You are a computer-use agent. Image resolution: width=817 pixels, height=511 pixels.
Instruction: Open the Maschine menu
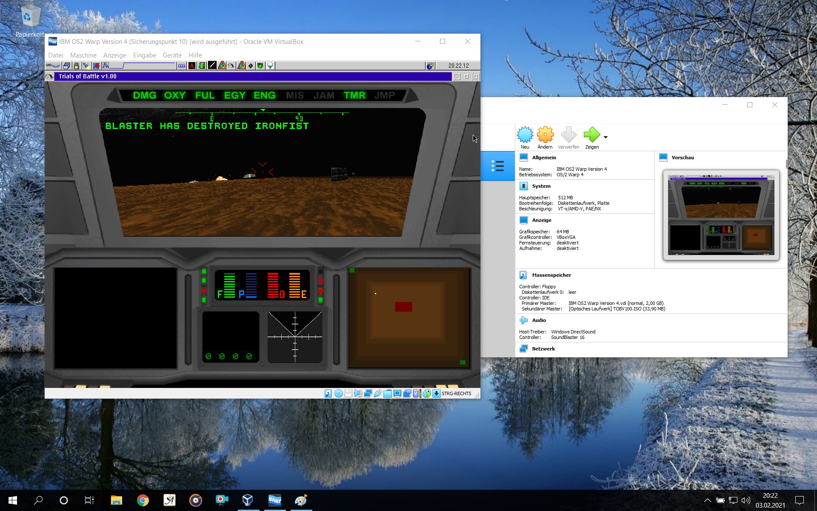coord(83,55)
